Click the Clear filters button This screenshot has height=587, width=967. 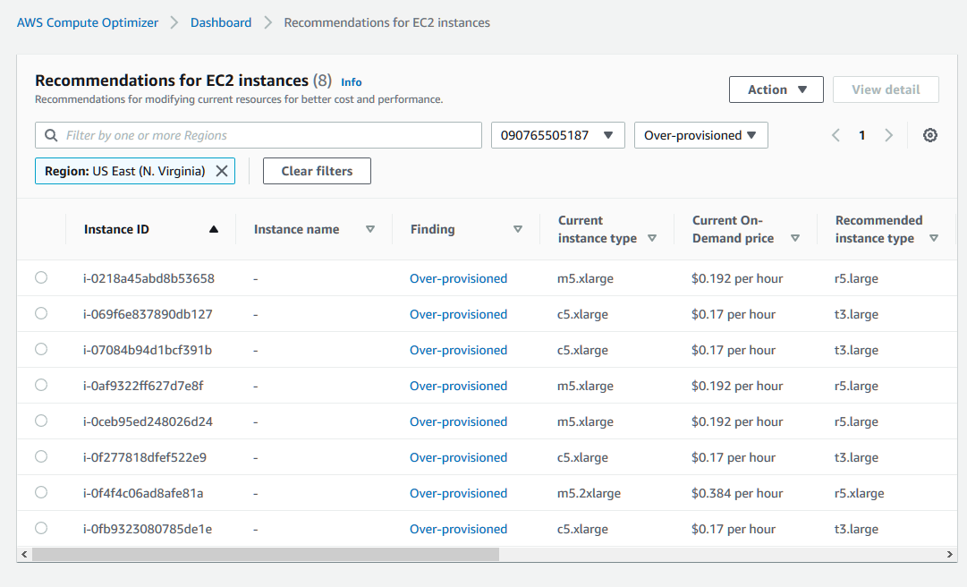coord(317,170)
